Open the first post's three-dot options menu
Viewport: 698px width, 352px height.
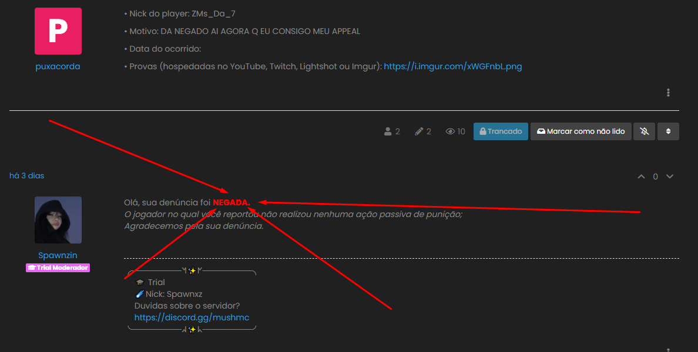pyautogui.click(x=667, y=93)
